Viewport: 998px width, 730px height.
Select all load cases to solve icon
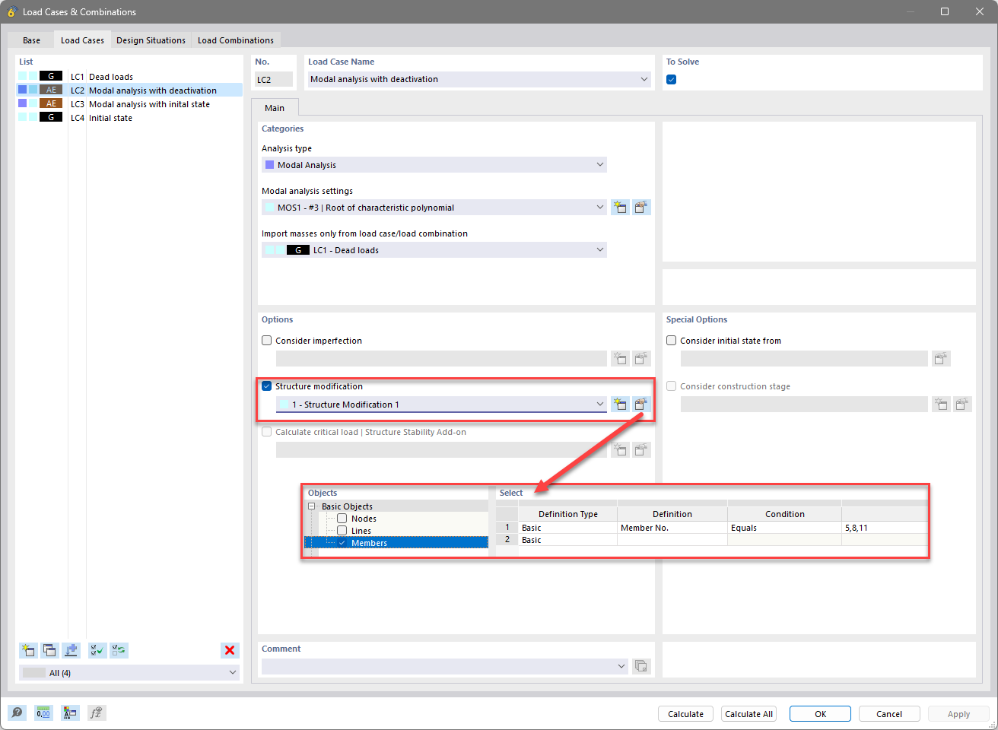tap(97, 650)
